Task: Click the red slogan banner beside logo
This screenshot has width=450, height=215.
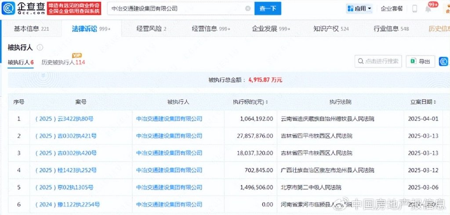Action: click(74, 8)
